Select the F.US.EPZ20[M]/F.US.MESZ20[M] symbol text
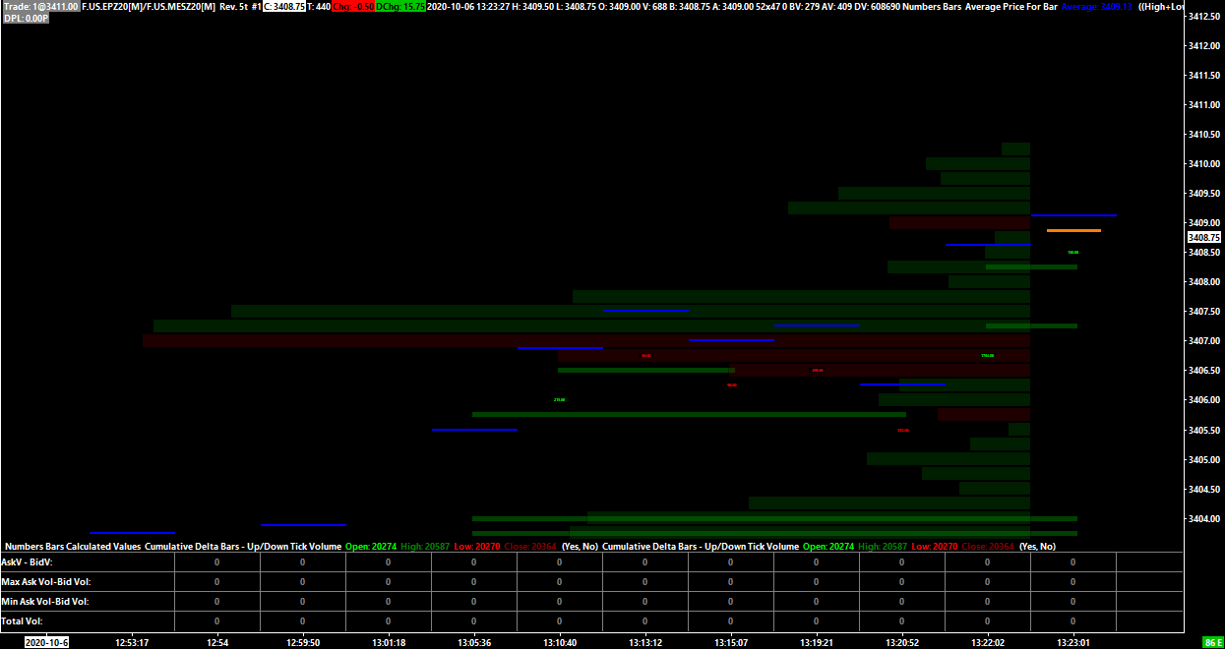Screen dimensions: 1225x649 click(x=149, y=6)
